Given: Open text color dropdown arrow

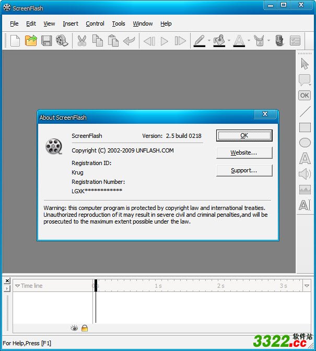Looking at the screenshot, I should (x=249, y=41).
